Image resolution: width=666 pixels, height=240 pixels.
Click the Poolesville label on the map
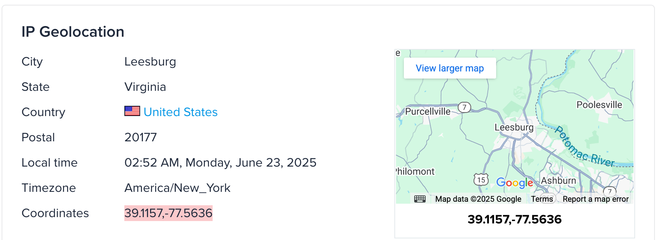pyautogui.click(x=599, y=105)
